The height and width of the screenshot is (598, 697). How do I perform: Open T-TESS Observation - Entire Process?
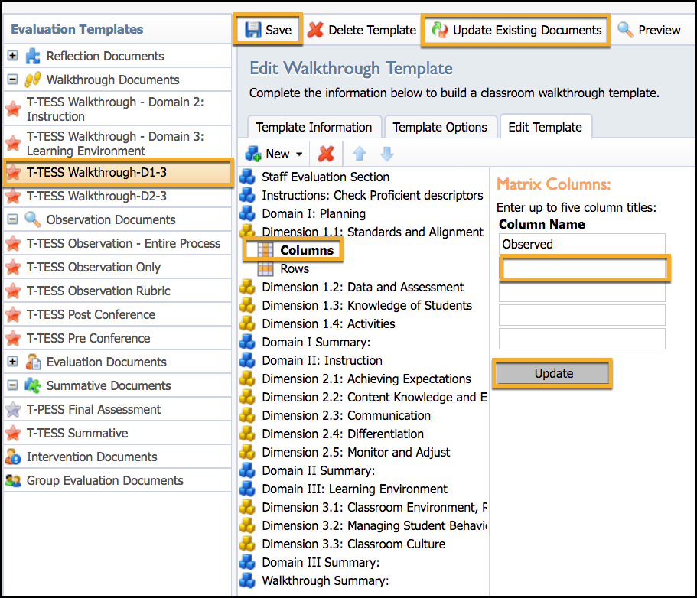pyautogui.click(x=117, y=243)
